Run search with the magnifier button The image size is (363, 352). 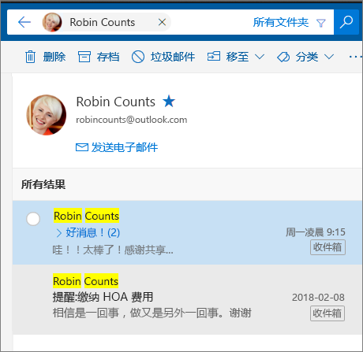[346, 22]
